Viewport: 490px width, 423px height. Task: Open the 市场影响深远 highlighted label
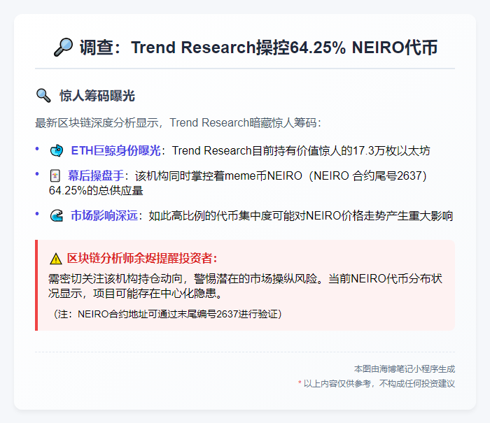click(x=104, y=216)
